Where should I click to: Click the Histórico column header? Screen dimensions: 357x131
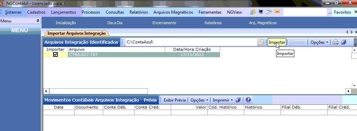coord(263,107)
